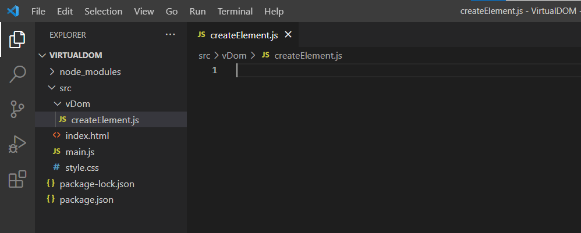581x233 pixels.
Task: Click into editor line 1 text area
Action: tap(408, 70)
